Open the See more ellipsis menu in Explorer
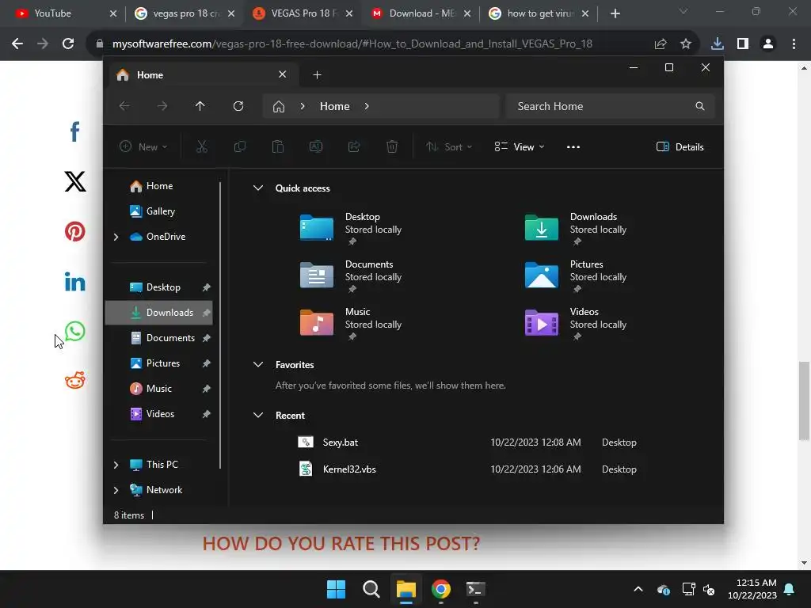811x608 pixels. click(x=573, y=146)
